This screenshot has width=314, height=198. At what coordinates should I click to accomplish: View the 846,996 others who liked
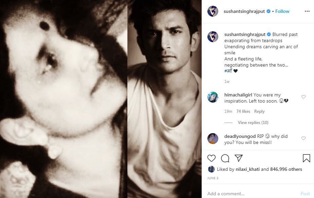(x=286, y=169)
